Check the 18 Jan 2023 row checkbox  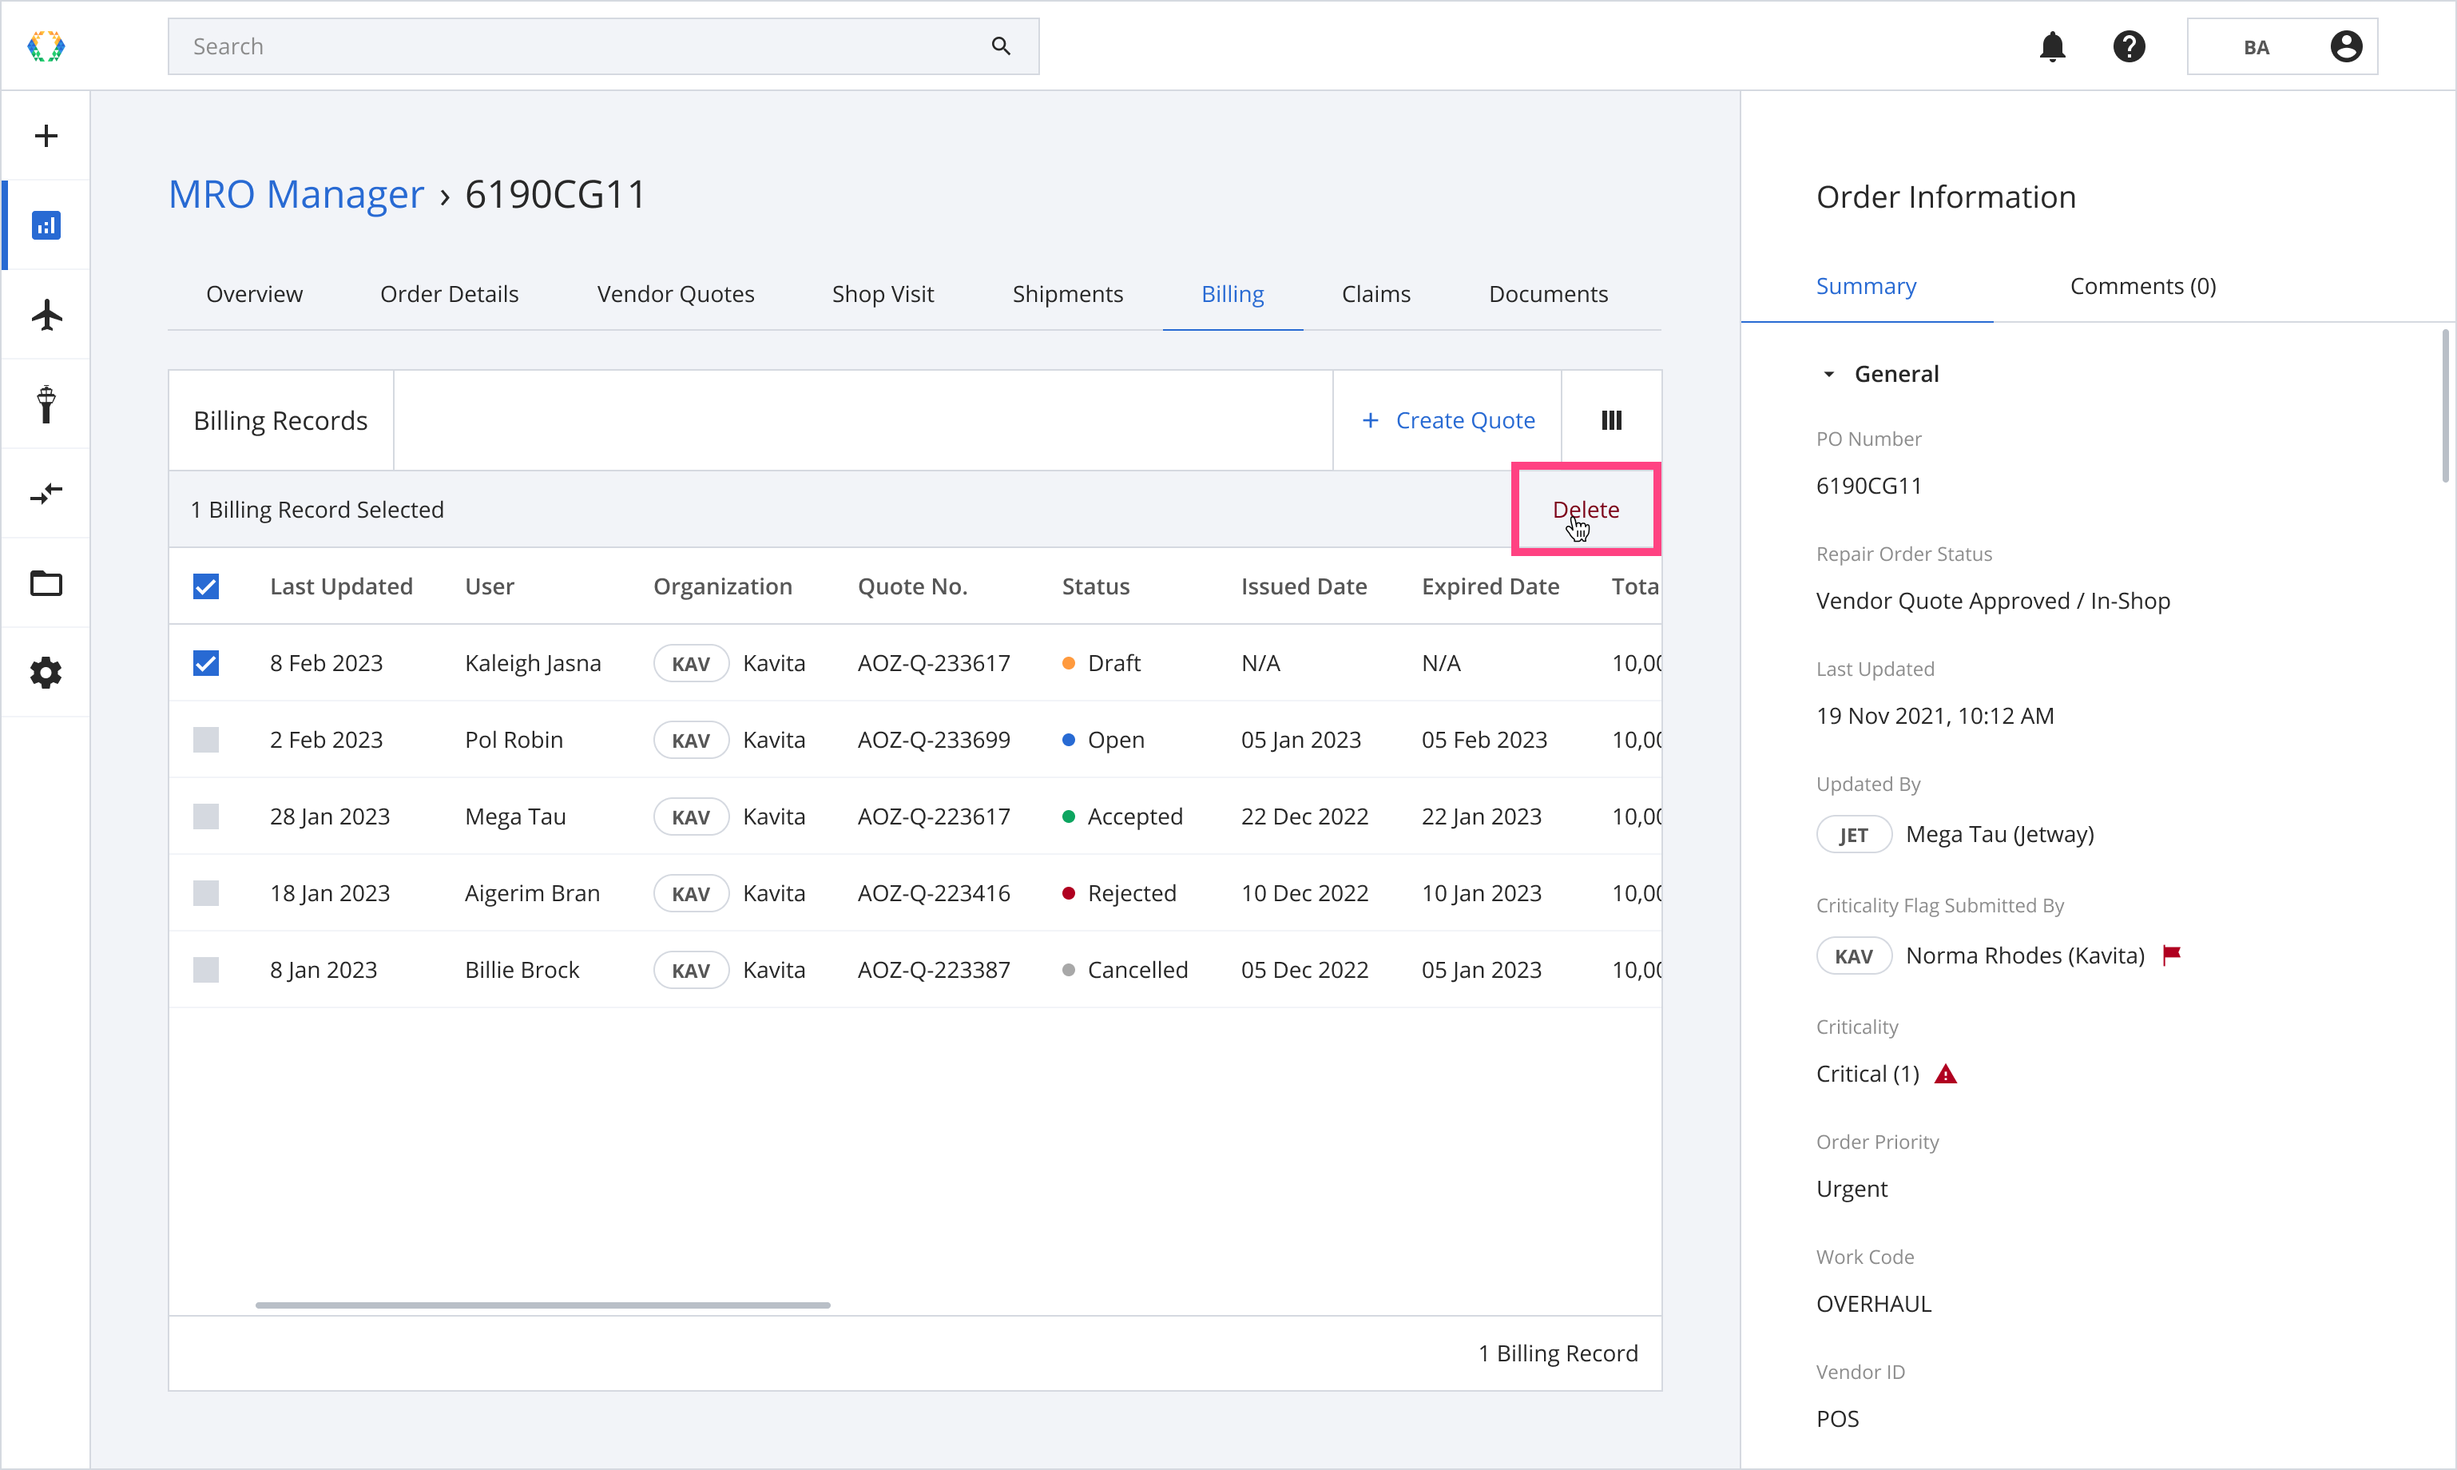click(x=206, y=893)
